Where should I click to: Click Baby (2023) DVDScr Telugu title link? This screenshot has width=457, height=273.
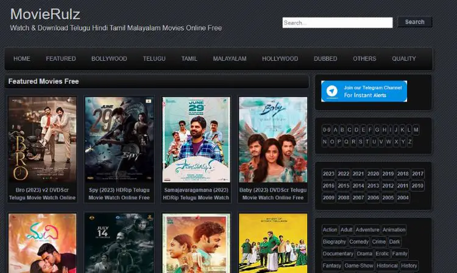pyautogui.click(x=273, y=193)
